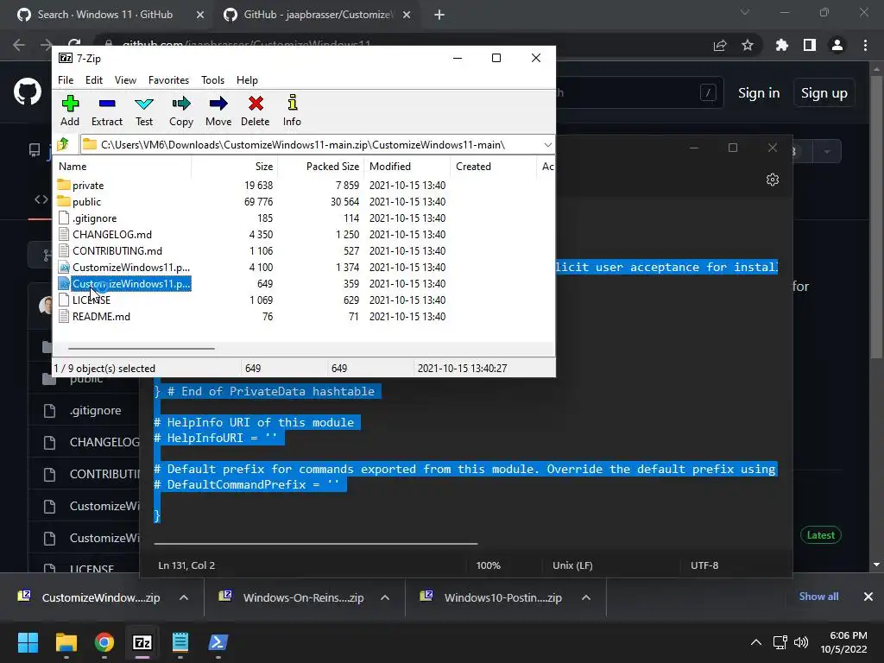Toggle the Chrome side panel icon
The width and height of the screenshot is (884, 663).
(x=810, y=45)
